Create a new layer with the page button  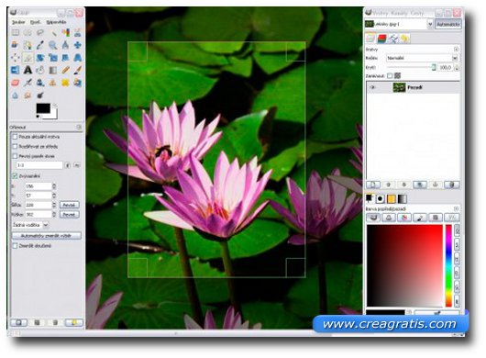(x=373, y=185)
